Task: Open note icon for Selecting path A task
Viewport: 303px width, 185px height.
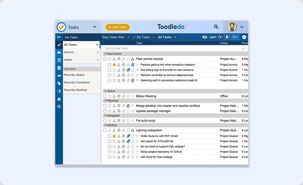Action: point(133,80)
